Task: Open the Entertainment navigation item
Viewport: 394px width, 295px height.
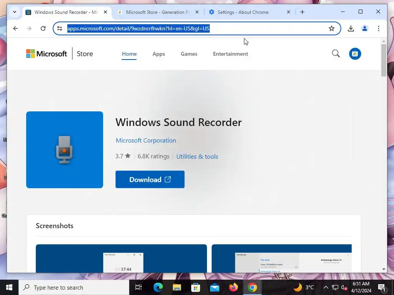Action: pyautogui.click(x=230, y=54)
